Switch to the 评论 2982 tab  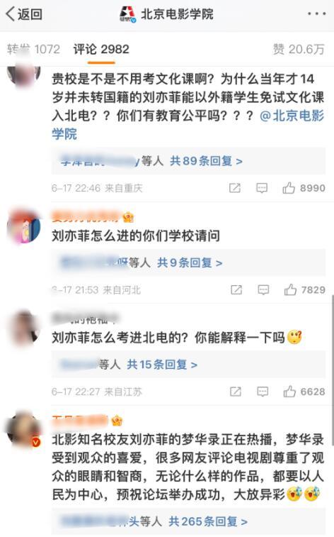pos(101,50)
